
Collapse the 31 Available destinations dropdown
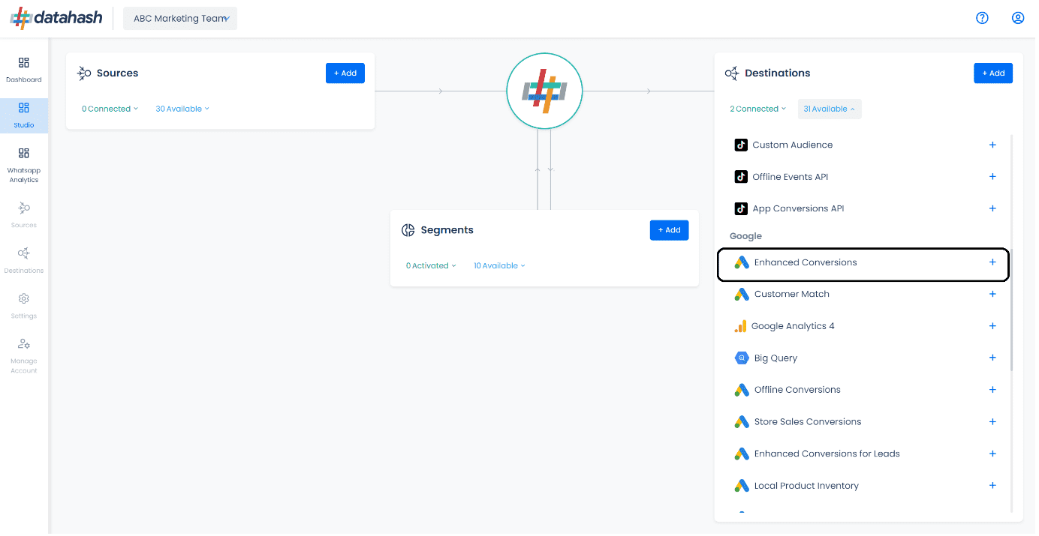tap(830, 109)
